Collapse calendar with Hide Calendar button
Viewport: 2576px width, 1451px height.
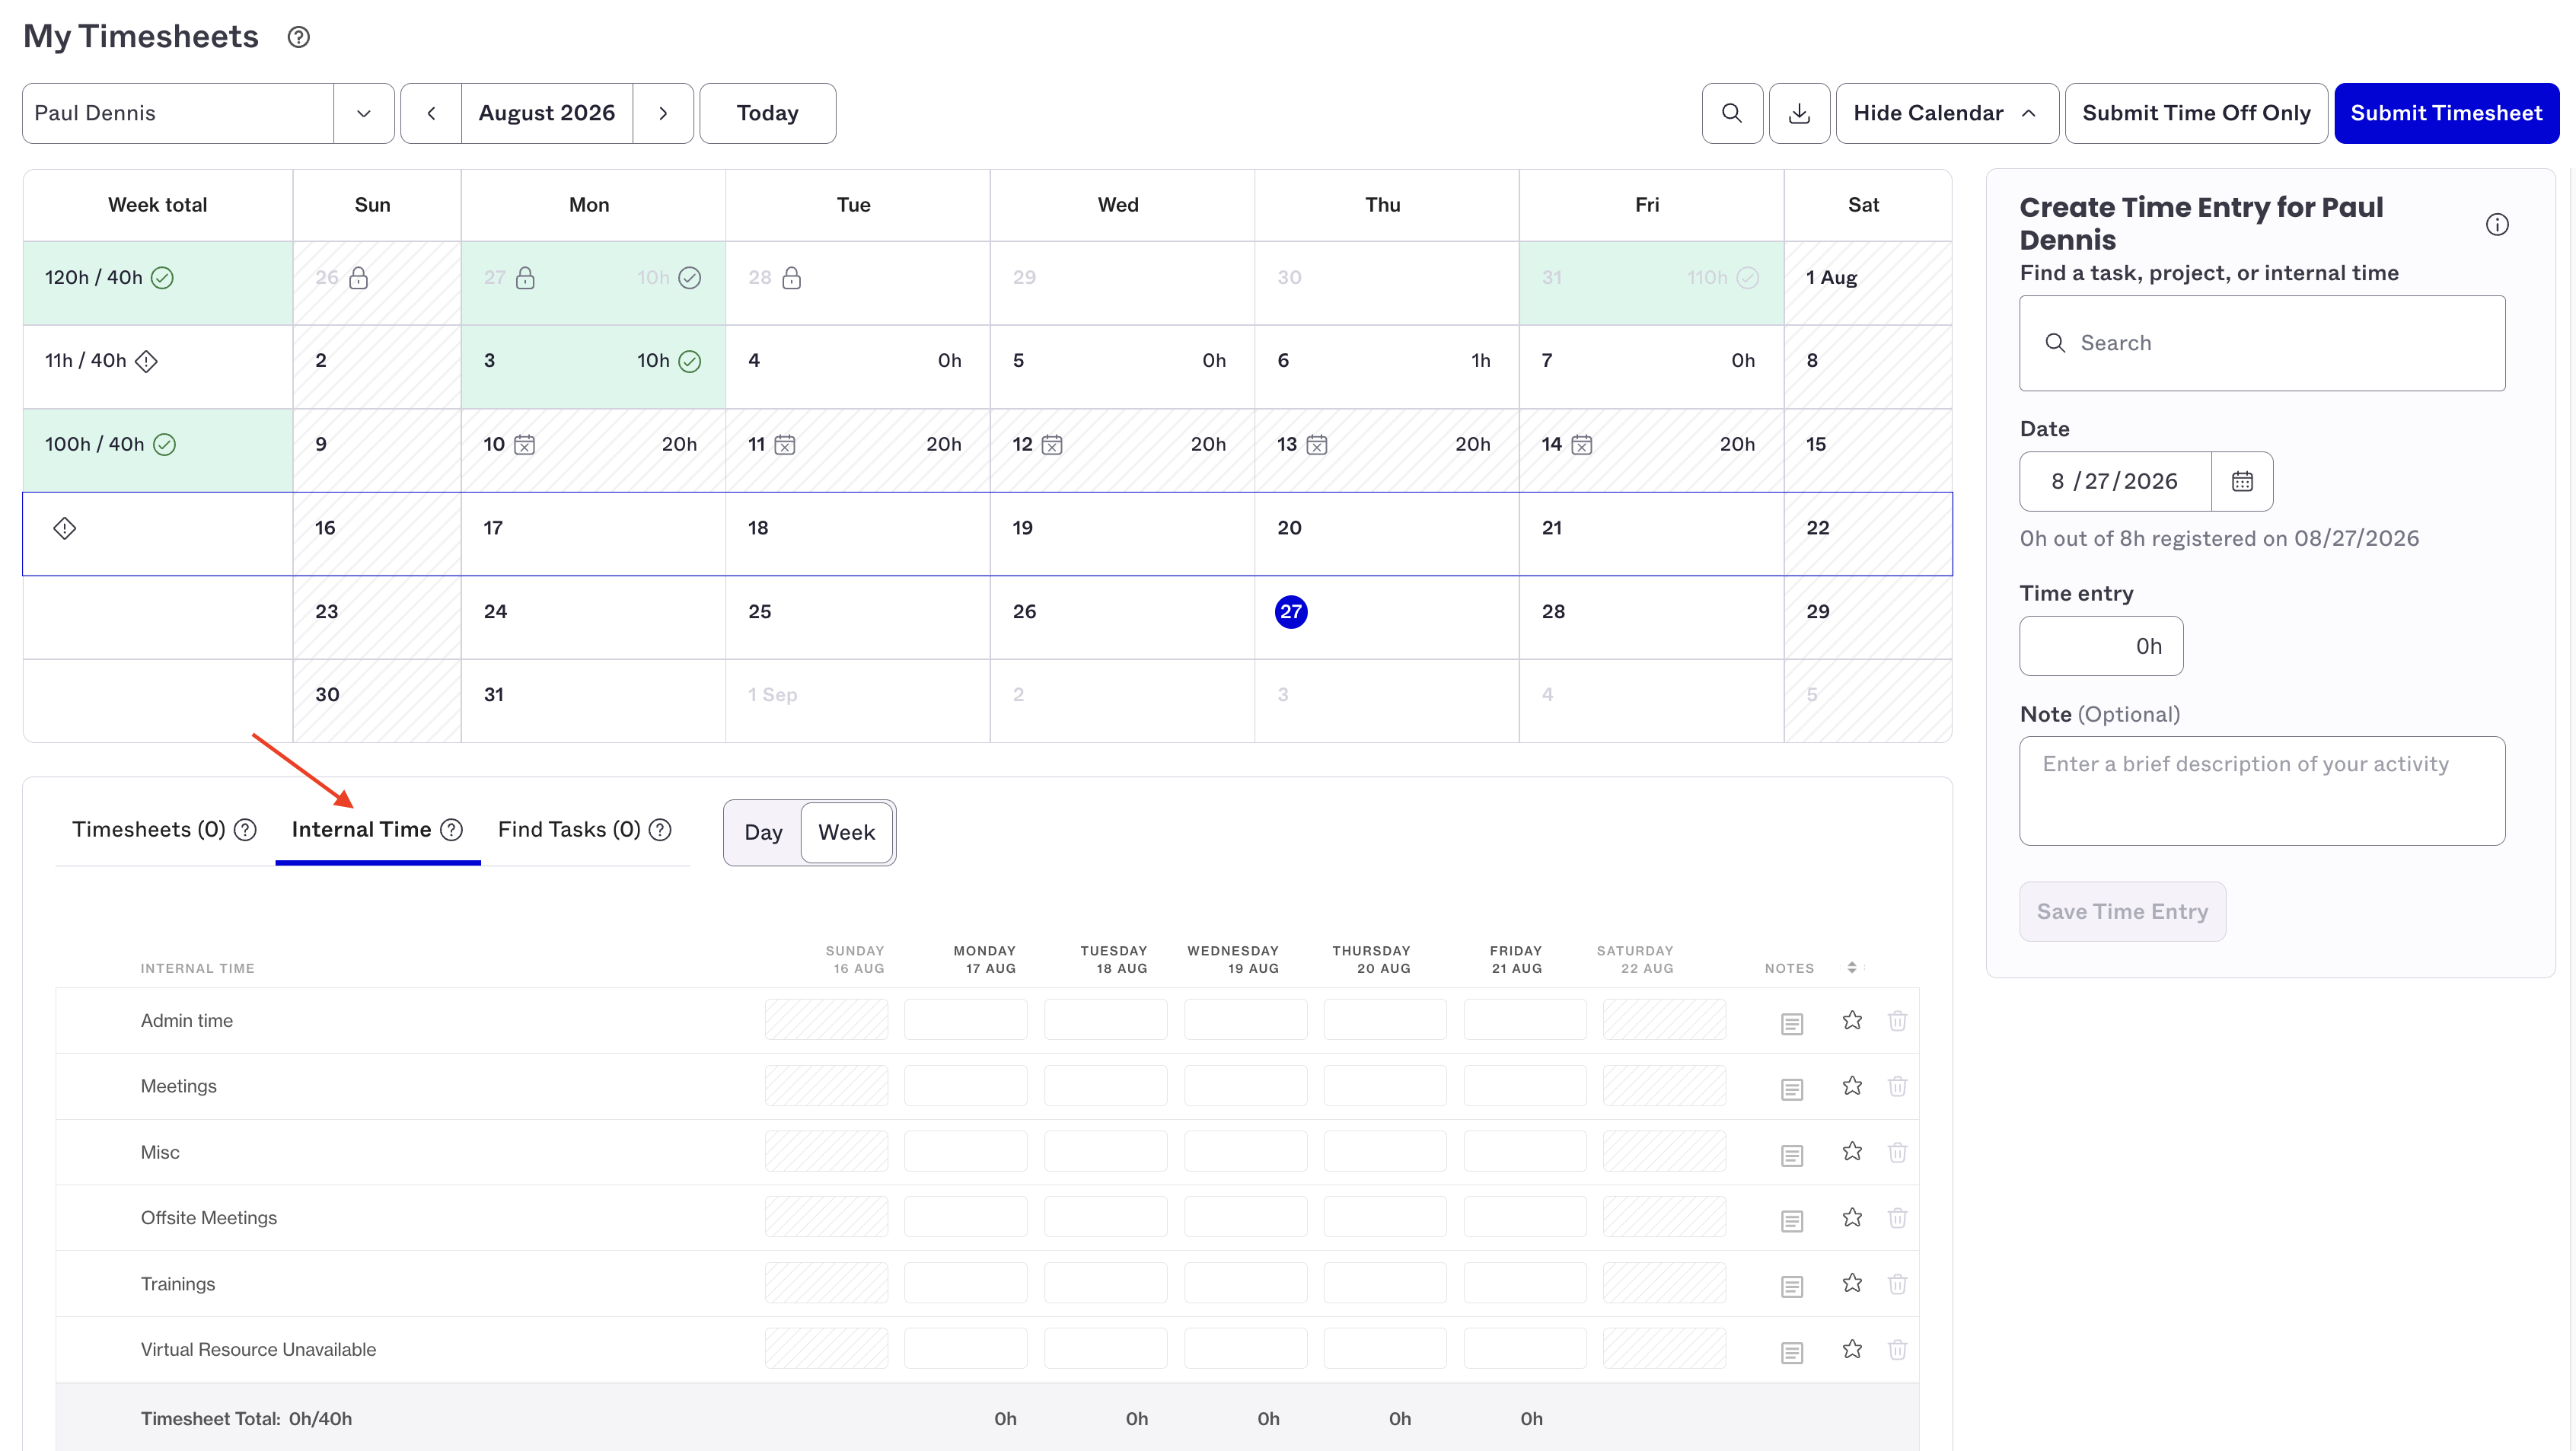1946,113
